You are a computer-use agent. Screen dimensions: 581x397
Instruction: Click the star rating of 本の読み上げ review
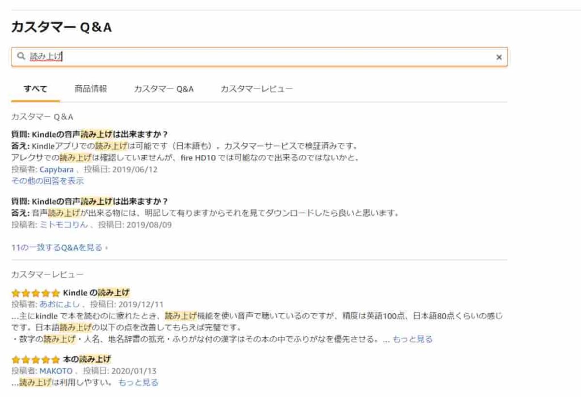click(x=35, y=360)
